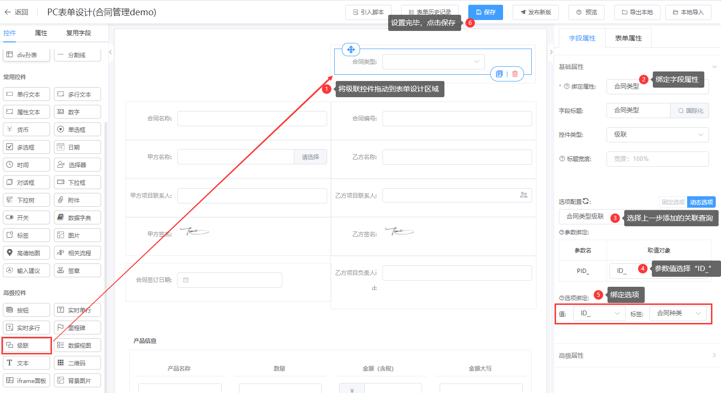Select the 时间 time control
Viewport: 721px width, 393px height.
(x=27, y=165)
